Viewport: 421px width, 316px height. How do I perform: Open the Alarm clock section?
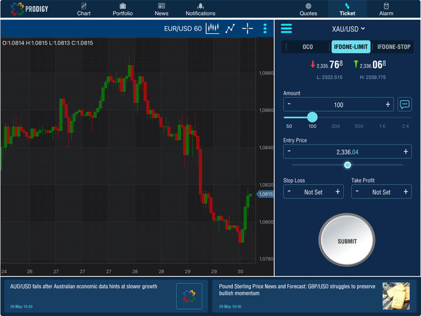[386, 9]
